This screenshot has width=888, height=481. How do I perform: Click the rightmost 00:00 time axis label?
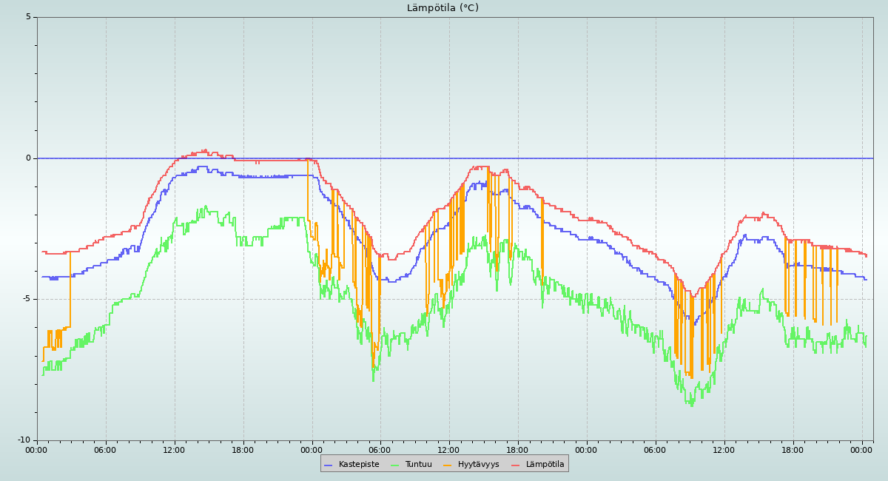pyautogui.click(x=861, y=449)
